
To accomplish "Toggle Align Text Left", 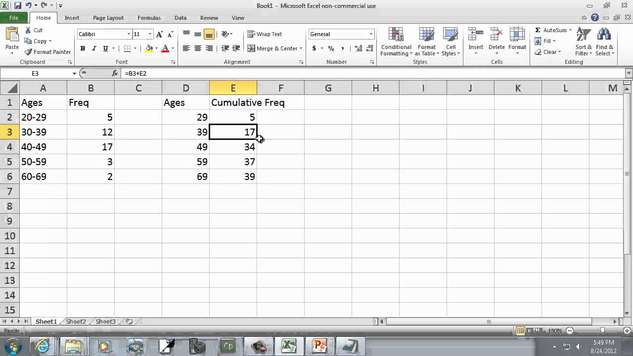I will click(x=186, y=48).
